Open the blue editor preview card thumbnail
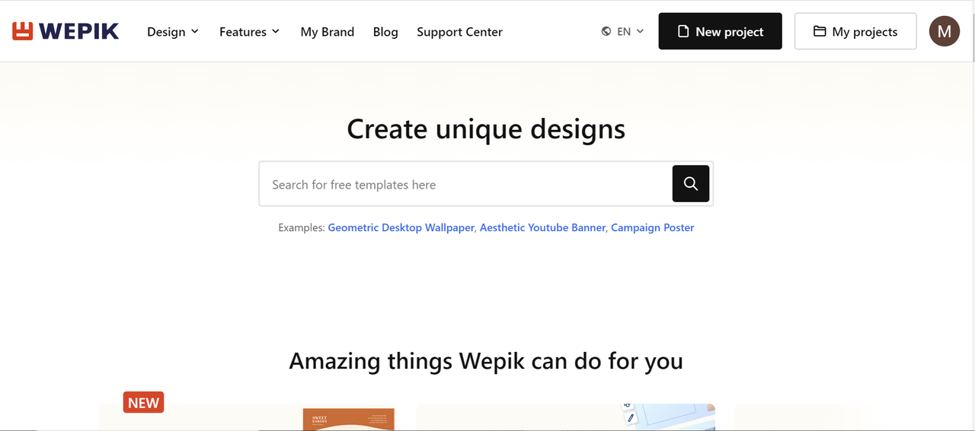This screenshot has width=975, height=431. 669,417
